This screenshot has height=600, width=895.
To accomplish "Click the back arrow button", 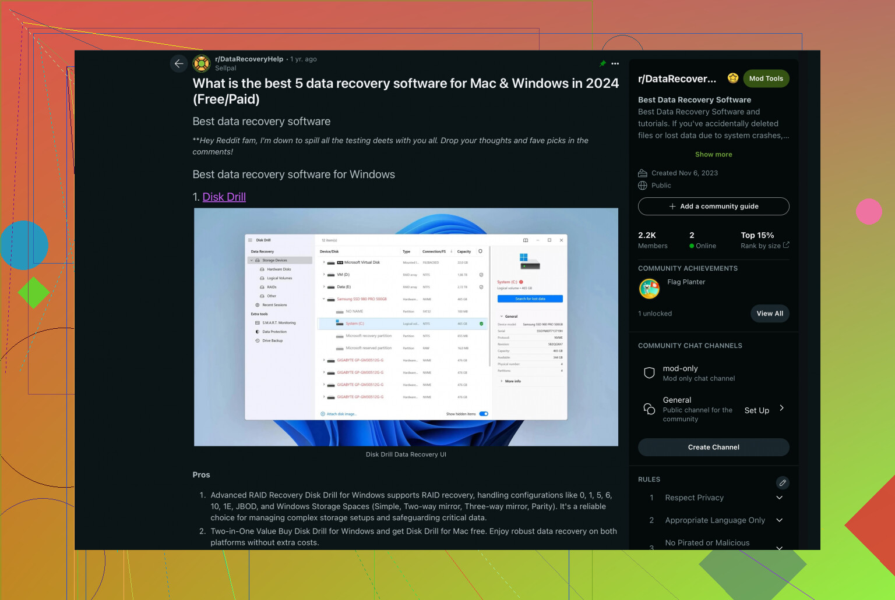I will [x=179, y=63].
